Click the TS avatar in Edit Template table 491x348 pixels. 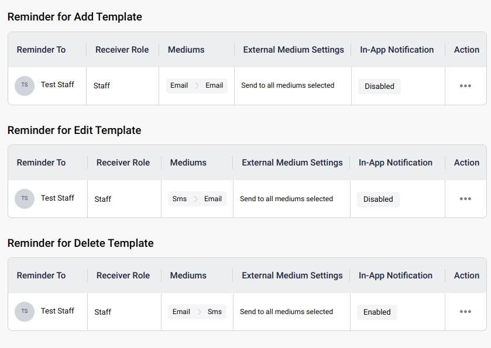pos(25,198)
